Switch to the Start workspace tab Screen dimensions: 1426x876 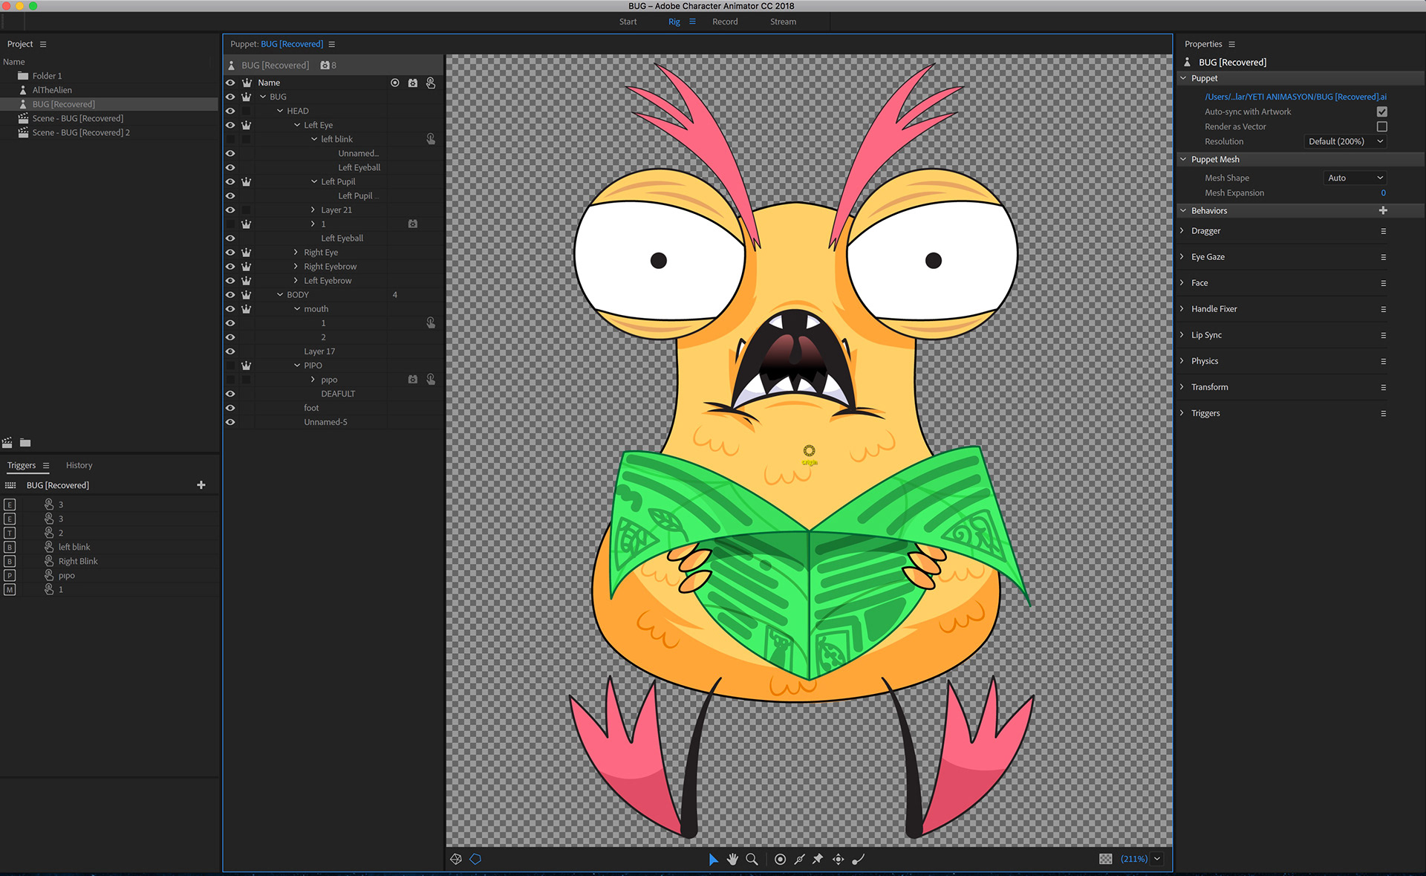coord(628,22)
